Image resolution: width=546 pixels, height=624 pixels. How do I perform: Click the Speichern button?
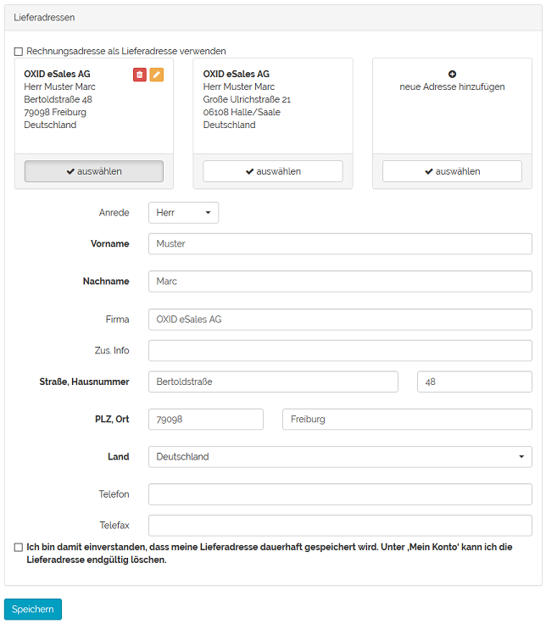pos(33,610)
